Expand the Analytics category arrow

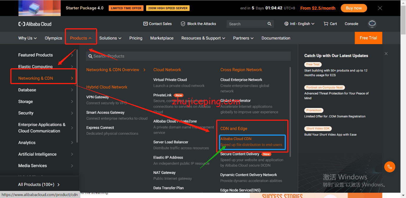click(x=72, y=142)
